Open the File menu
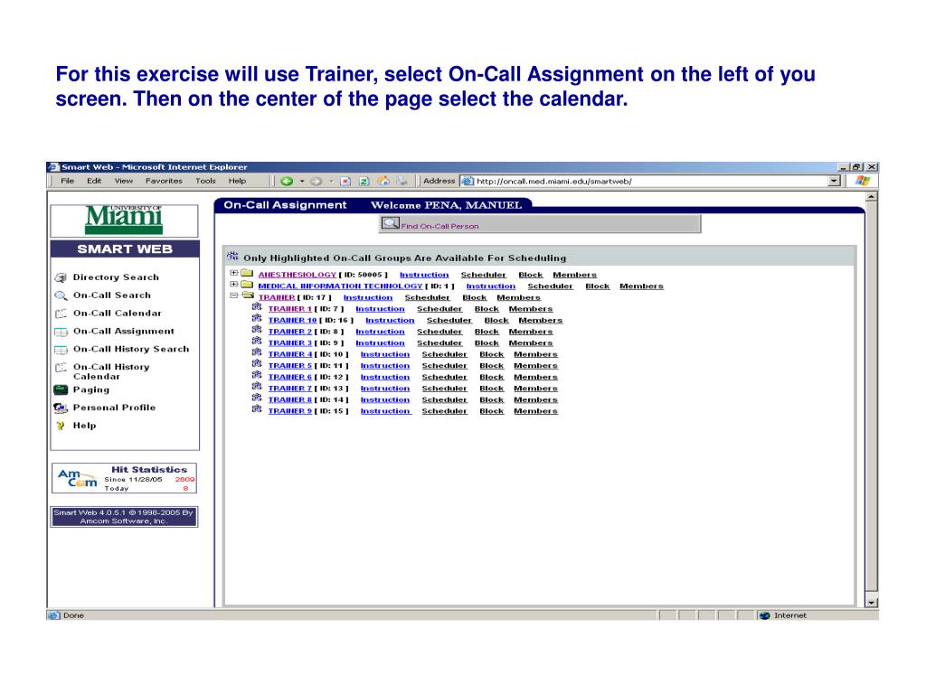This screenshot has width=926, height=694. click(x=67, y=181)
